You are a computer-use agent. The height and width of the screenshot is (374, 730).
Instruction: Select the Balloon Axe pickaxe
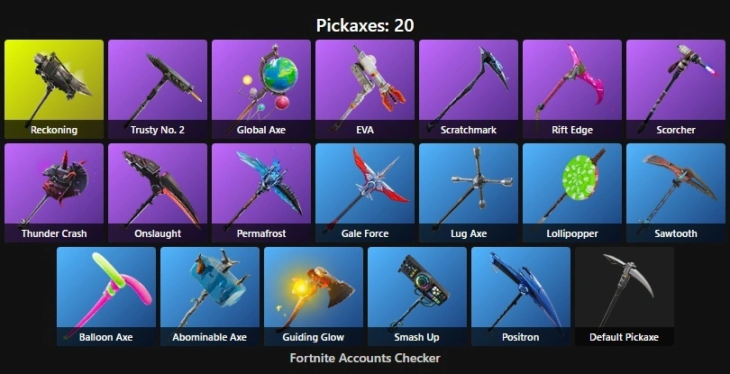point(106,296)
